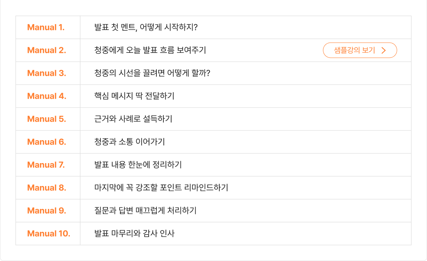Open the 근거와 사례로 설득하기 lesson
This screenshot has width=427, height=261.
[133, 119]
